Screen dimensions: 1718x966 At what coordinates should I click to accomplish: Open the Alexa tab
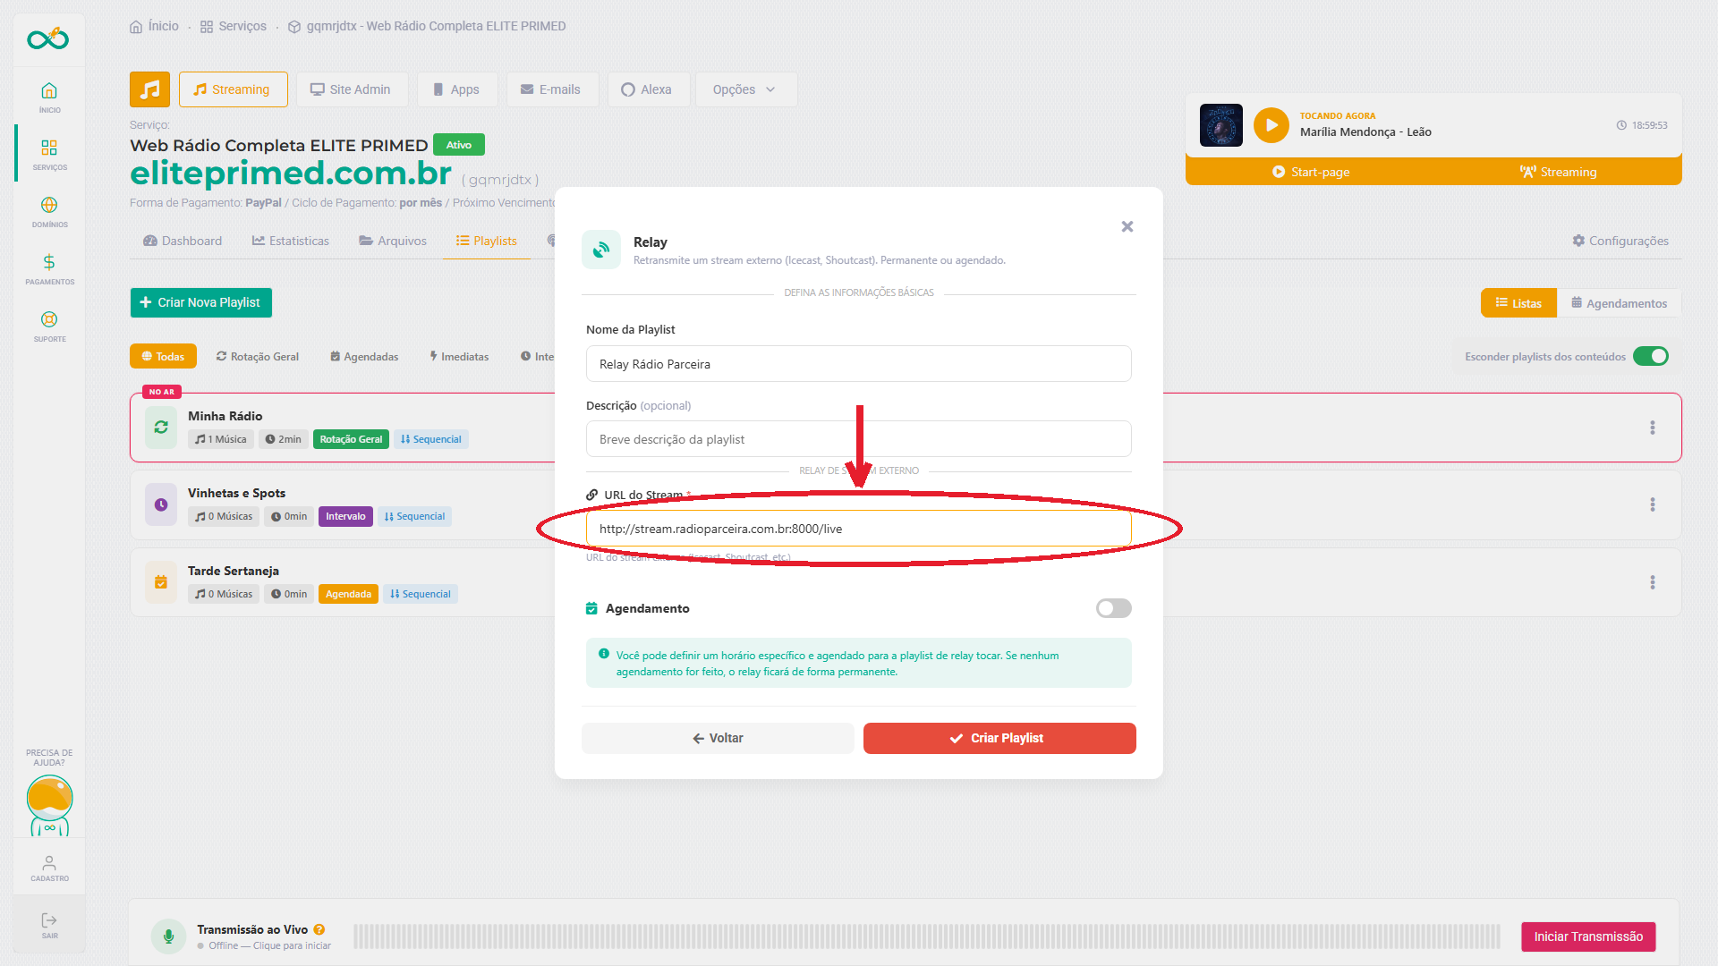[x=647, y=89]
